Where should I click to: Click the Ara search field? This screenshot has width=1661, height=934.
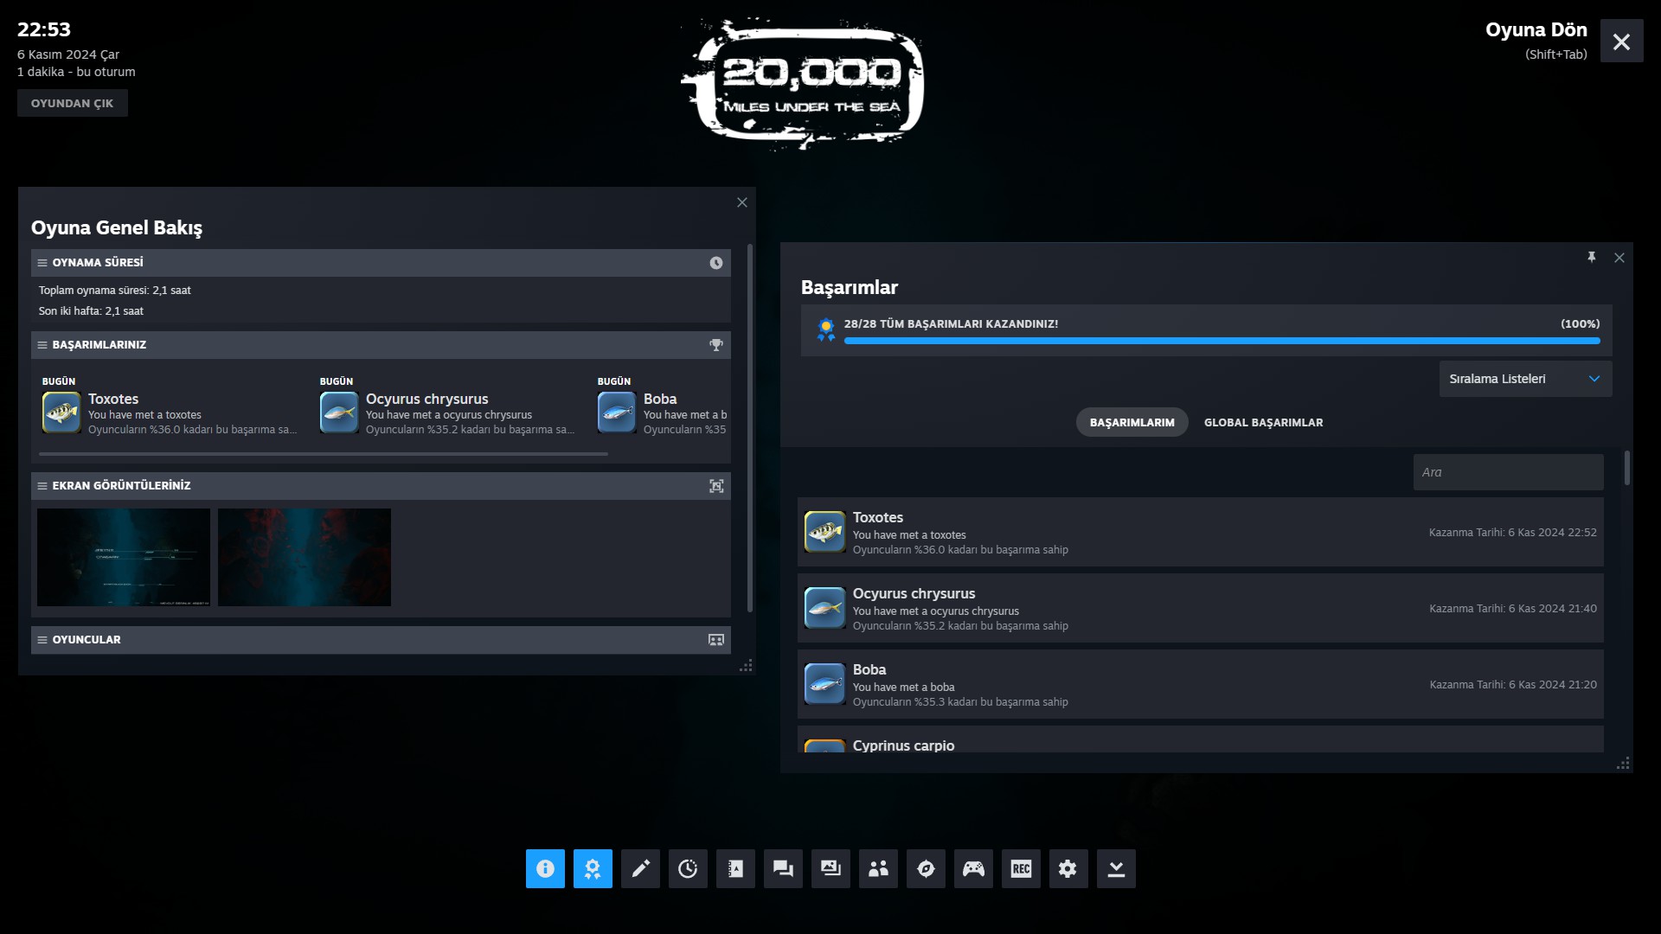click(1508, 472)
